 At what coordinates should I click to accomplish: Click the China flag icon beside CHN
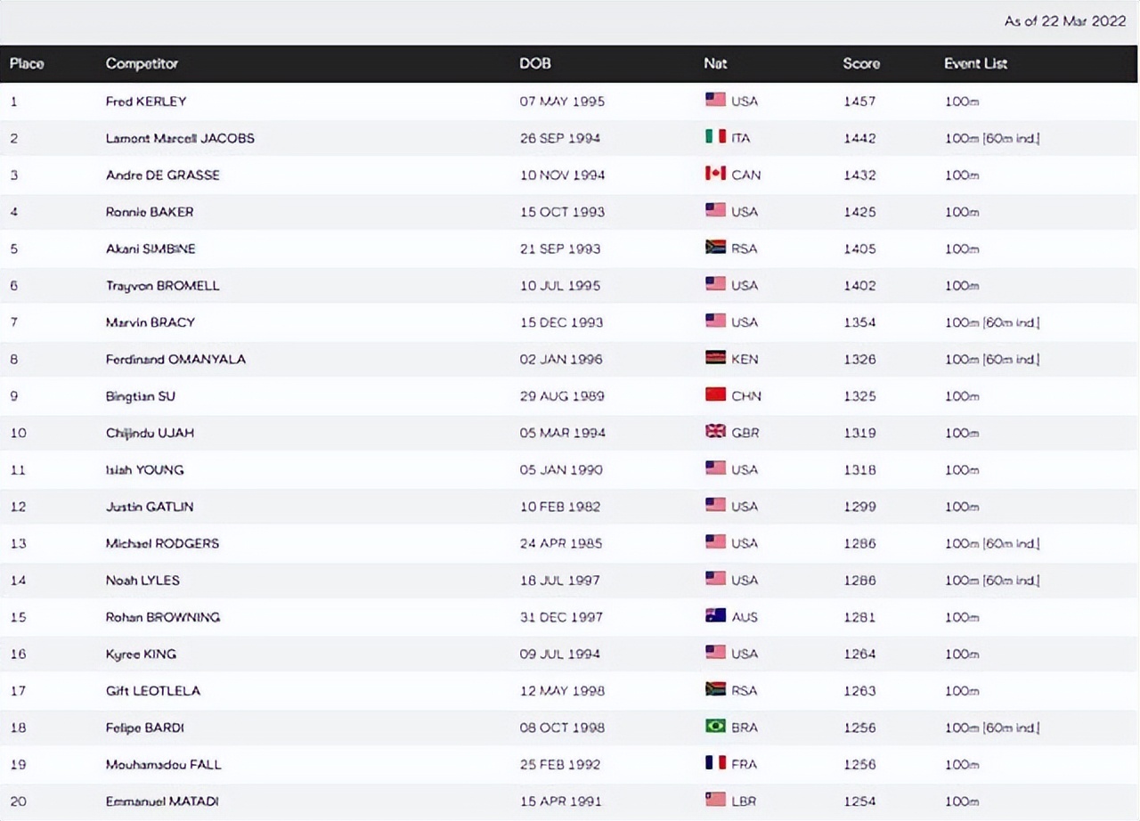(x=715, y=394)
